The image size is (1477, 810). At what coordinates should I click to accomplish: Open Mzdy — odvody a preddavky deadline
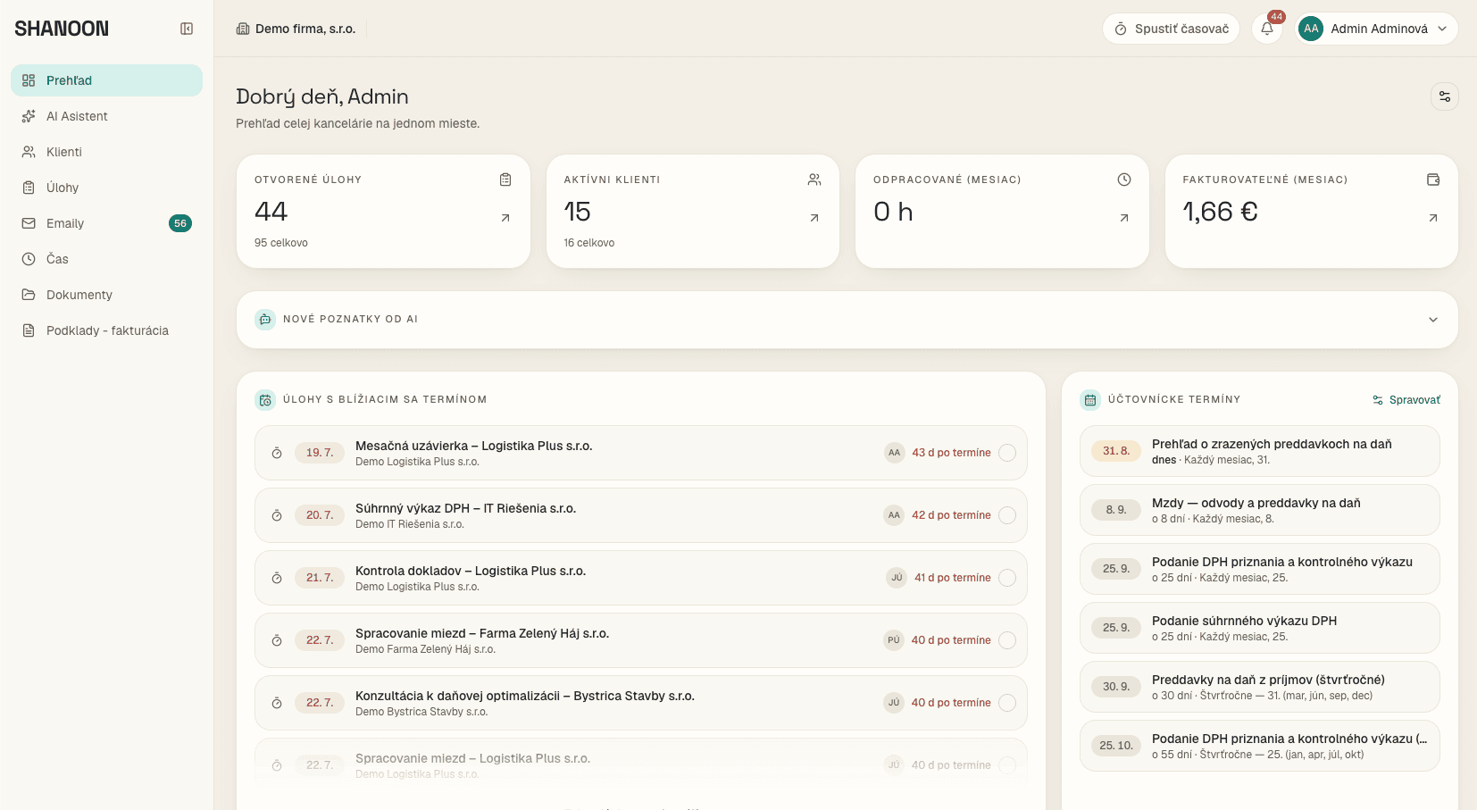[1259, 510]
